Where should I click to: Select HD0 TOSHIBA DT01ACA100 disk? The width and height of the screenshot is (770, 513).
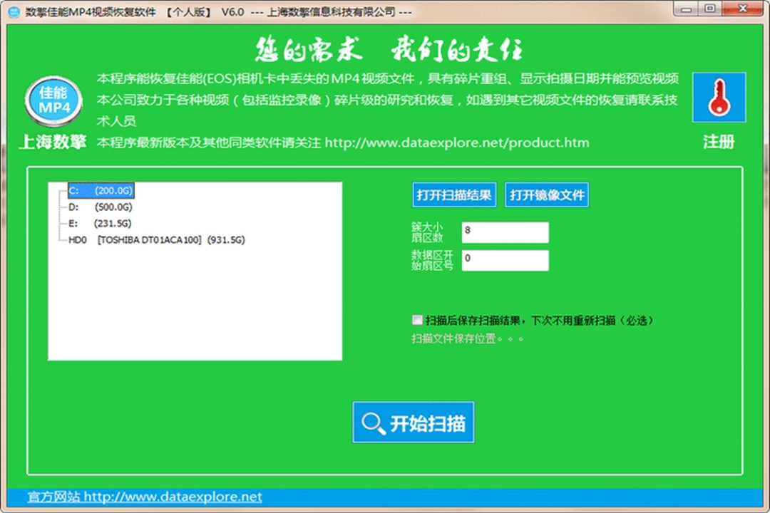[x=155, y=240]
